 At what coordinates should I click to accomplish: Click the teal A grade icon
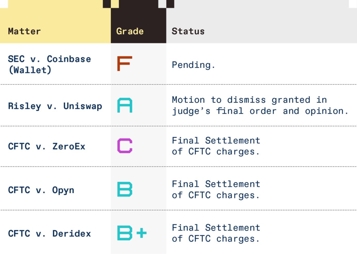[x=125, y=105]
